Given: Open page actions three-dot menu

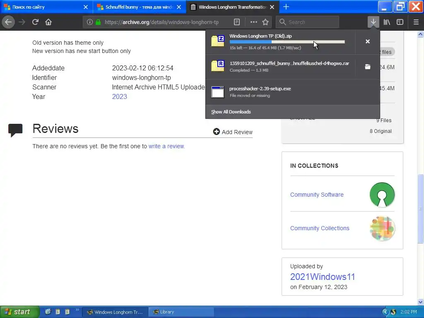Looking at the screenshot, I should click(x=254, y=22).
